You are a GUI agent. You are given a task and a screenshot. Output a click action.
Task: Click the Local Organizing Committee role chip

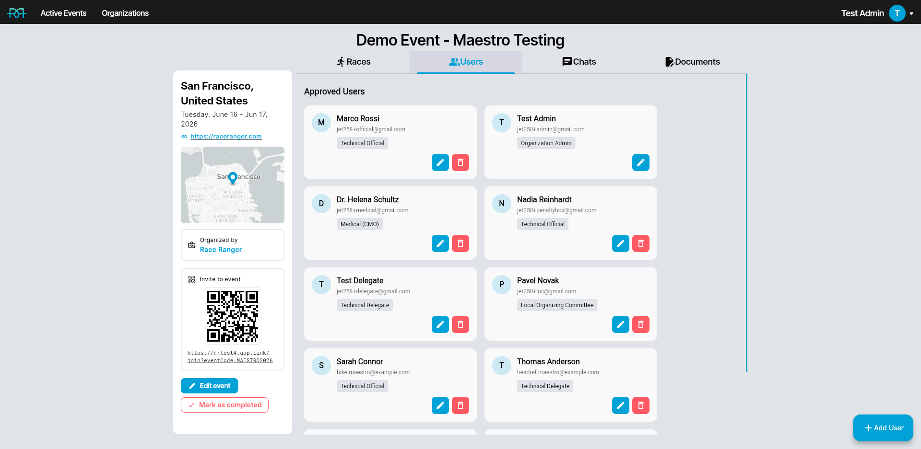[x=557, y=305]
